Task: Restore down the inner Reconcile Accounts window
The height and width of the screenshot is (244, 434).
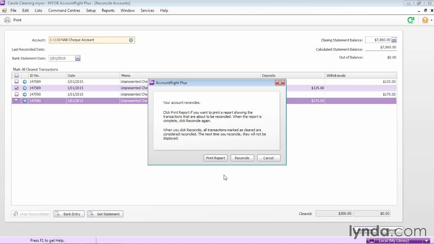Action: coord(426,11)
